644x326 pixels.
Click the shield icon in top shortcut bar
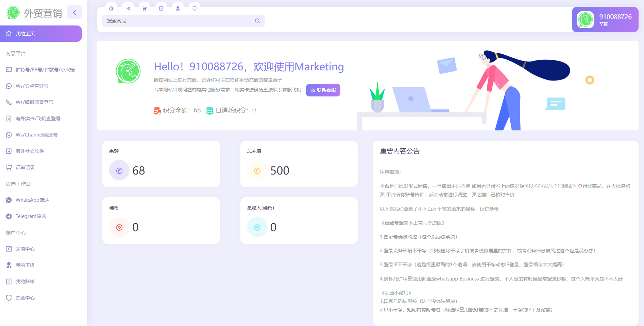pos(194,8)
